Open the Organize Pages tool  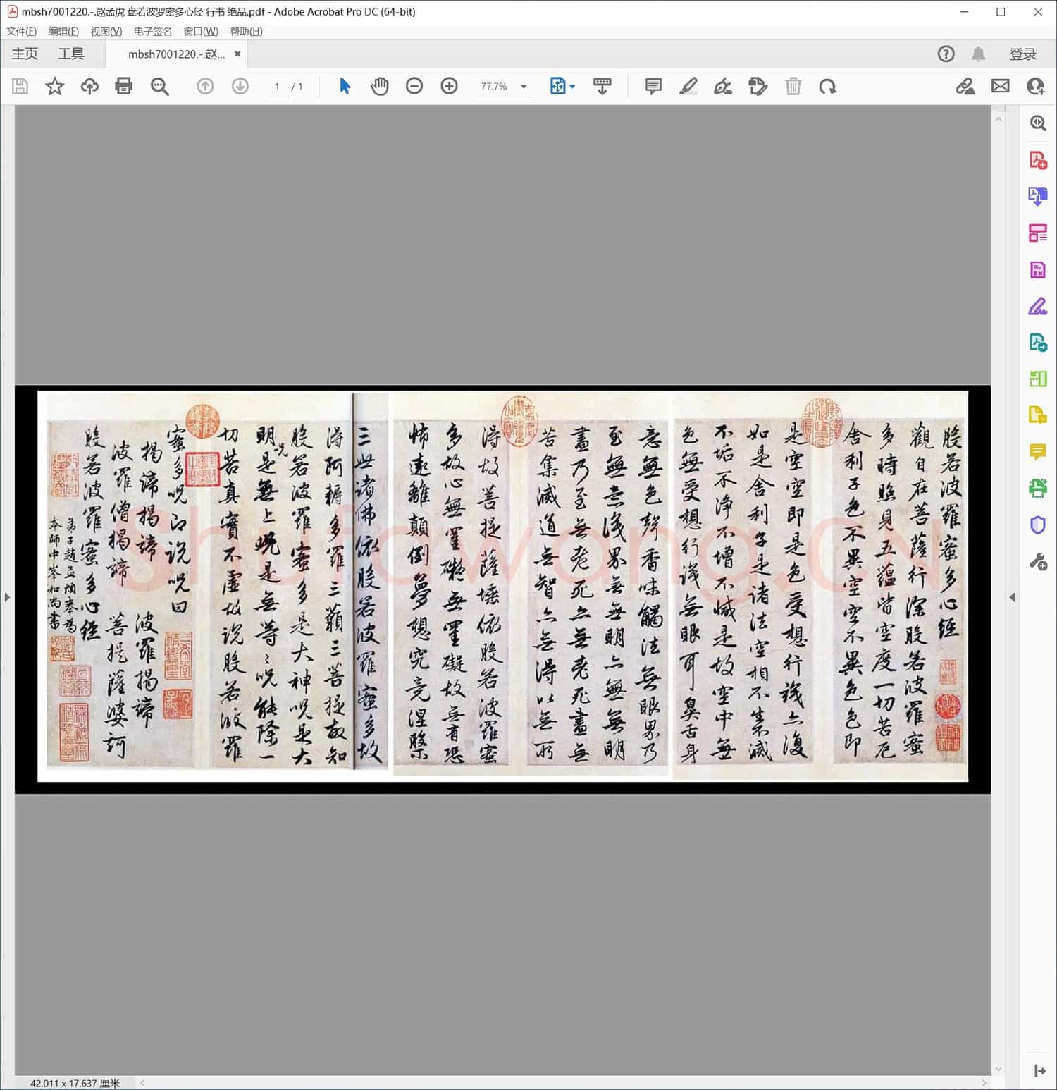pyautogui.click(x=1037, y=233)
